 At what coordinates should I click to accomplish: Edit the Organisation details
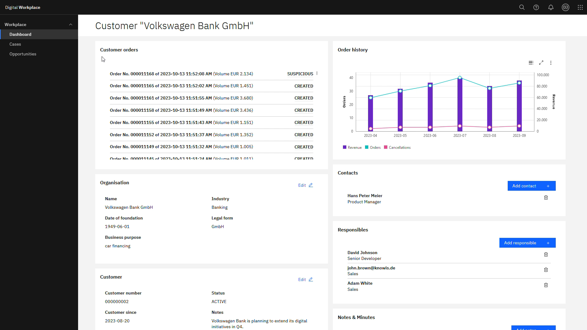point(305,185)
